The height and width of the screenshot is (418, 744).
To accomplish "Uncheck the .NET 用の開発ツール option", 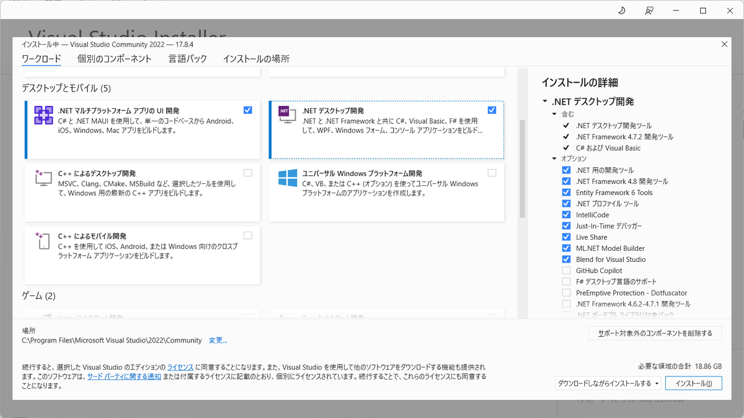I will 566,170.
